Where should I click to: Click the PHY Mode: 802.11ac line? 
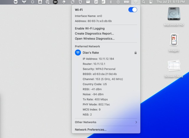(96, 105)
